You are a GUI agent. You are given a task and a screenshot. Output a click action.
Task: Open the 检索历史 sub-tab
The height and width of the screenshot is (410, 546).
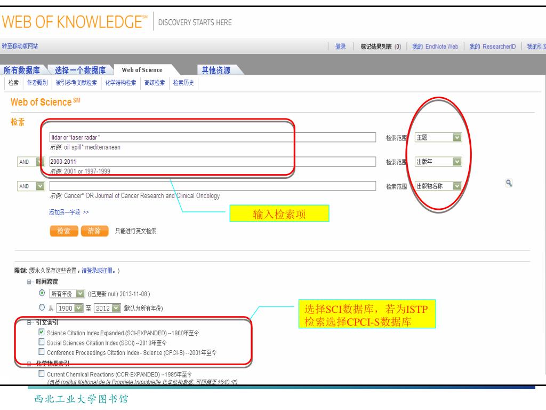click(183, 83)
